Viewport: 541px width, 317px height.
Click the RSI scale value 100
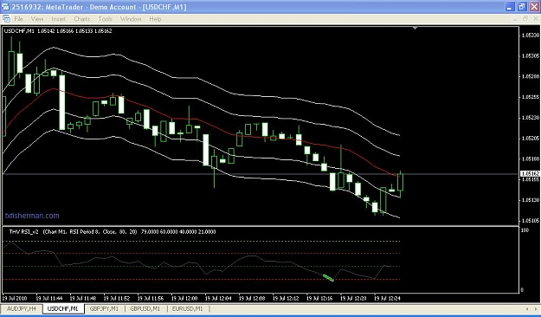pyautogui.click(x=525, y=230)
